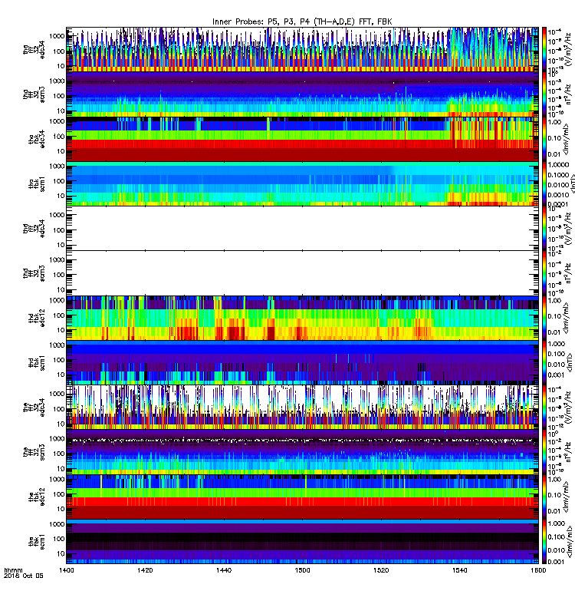Image resolution: width=575 pixels, height=614 pixels.
Task: Click the 1440 time axis label
Action: click(x=224, y=570)
